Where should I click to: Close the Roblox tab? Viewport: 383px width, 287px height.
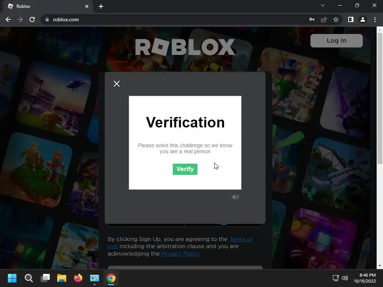[x=87, y=6]
